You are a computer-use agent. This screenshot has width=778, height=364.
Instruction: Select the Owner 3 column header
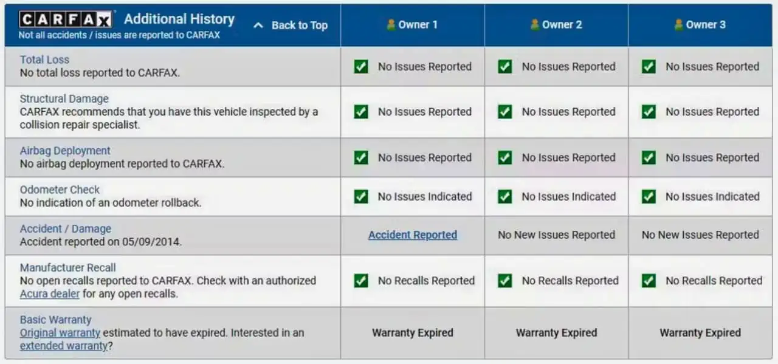tap(699, 25)
